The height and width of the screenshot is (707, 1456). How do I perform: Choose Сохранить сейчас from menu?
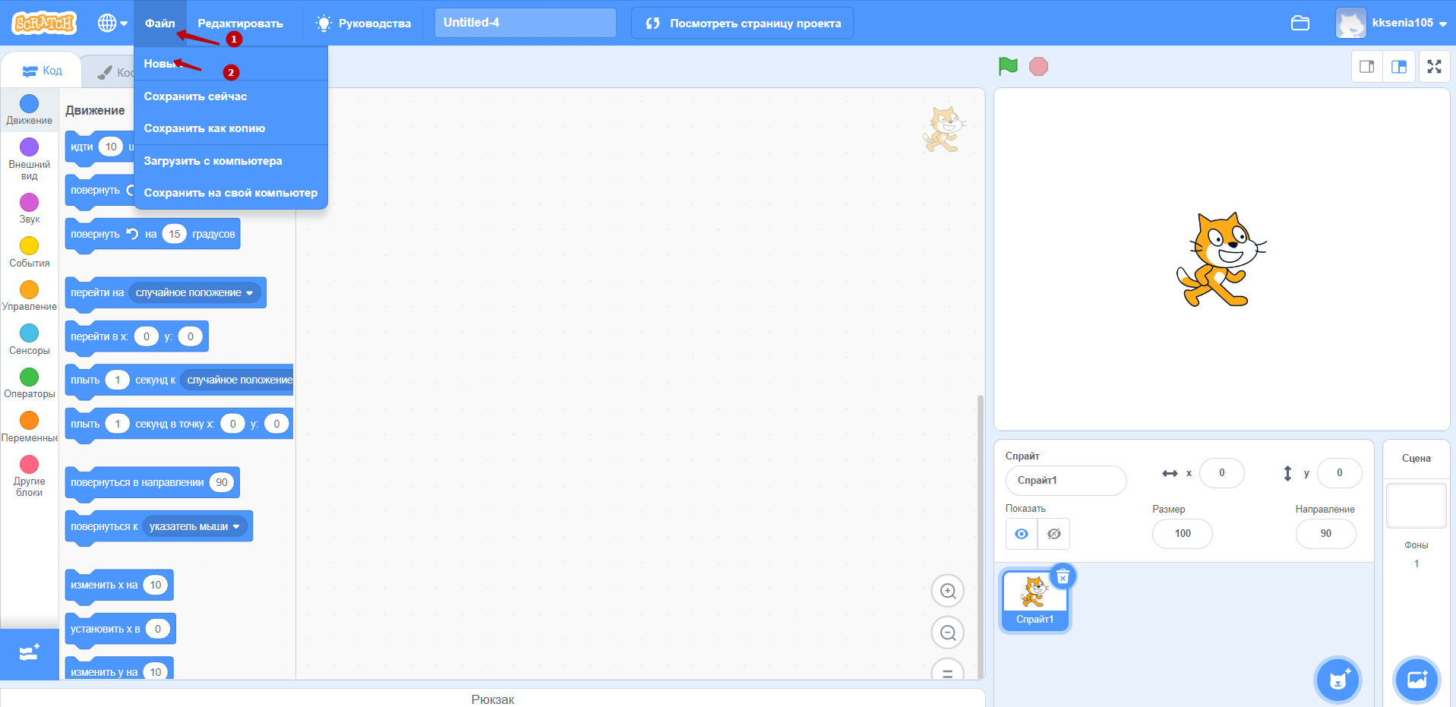tap(231, 96)
